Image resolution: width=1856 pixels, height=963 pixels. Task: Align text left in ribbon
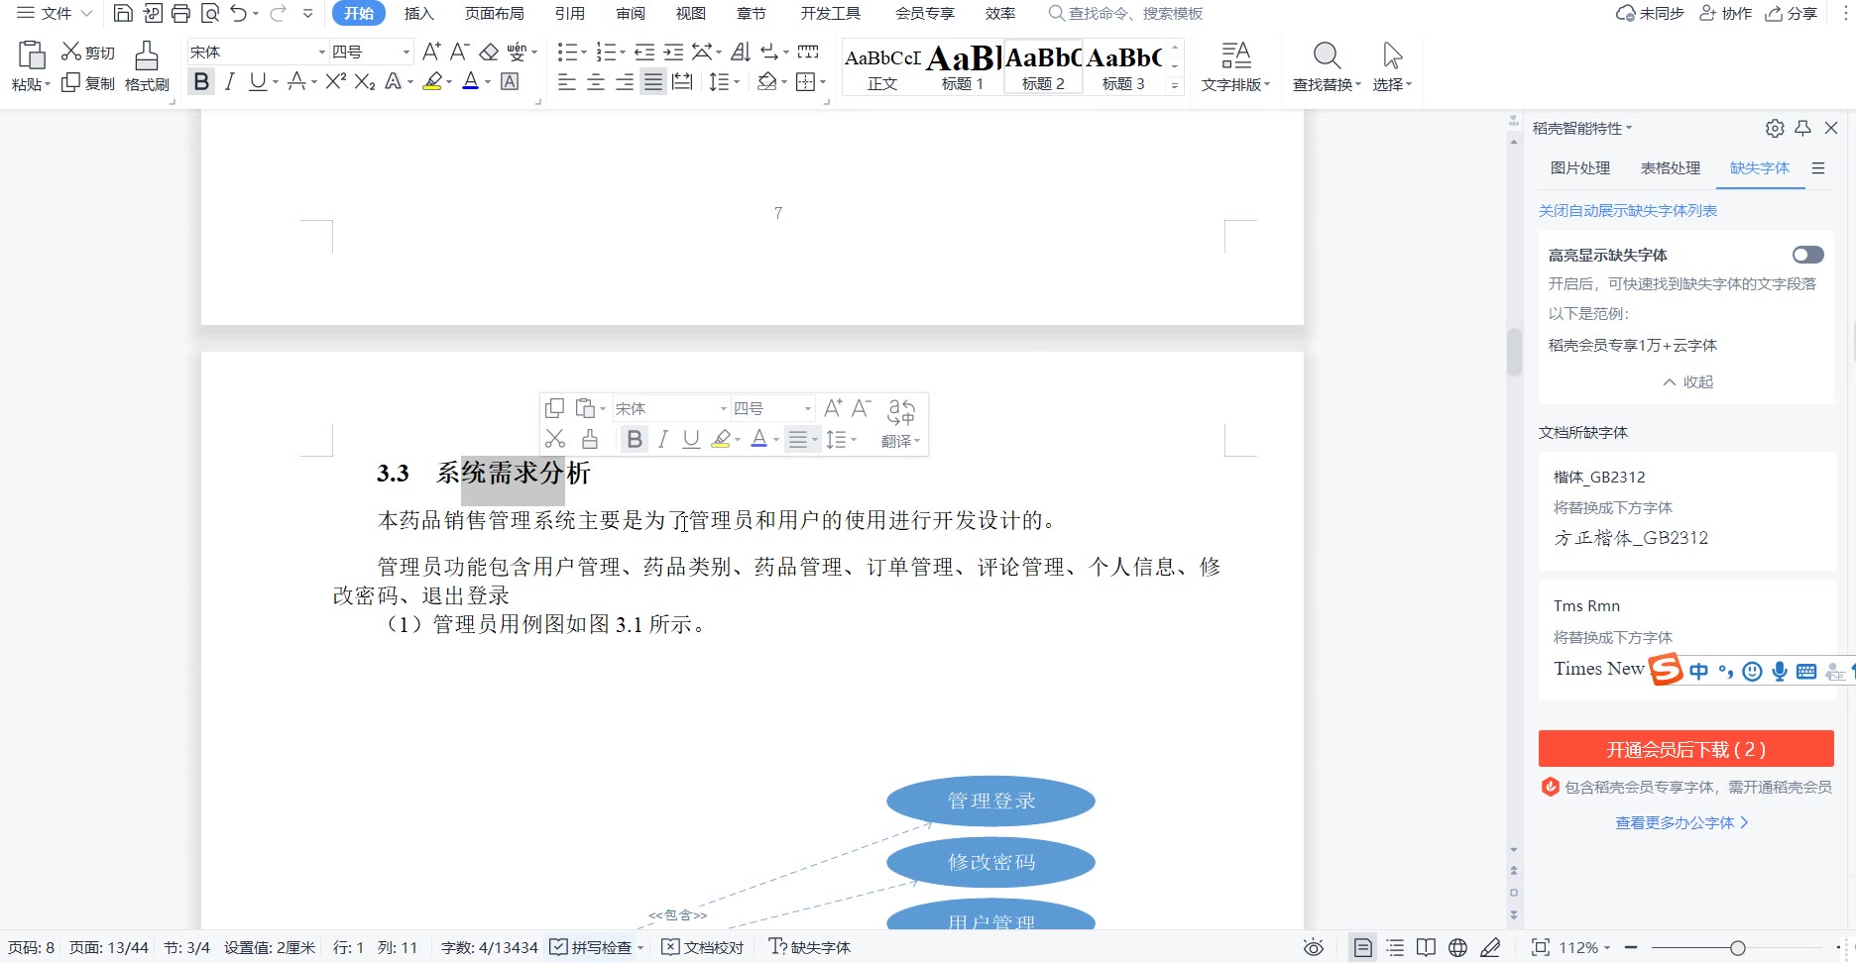click(567, 82)
